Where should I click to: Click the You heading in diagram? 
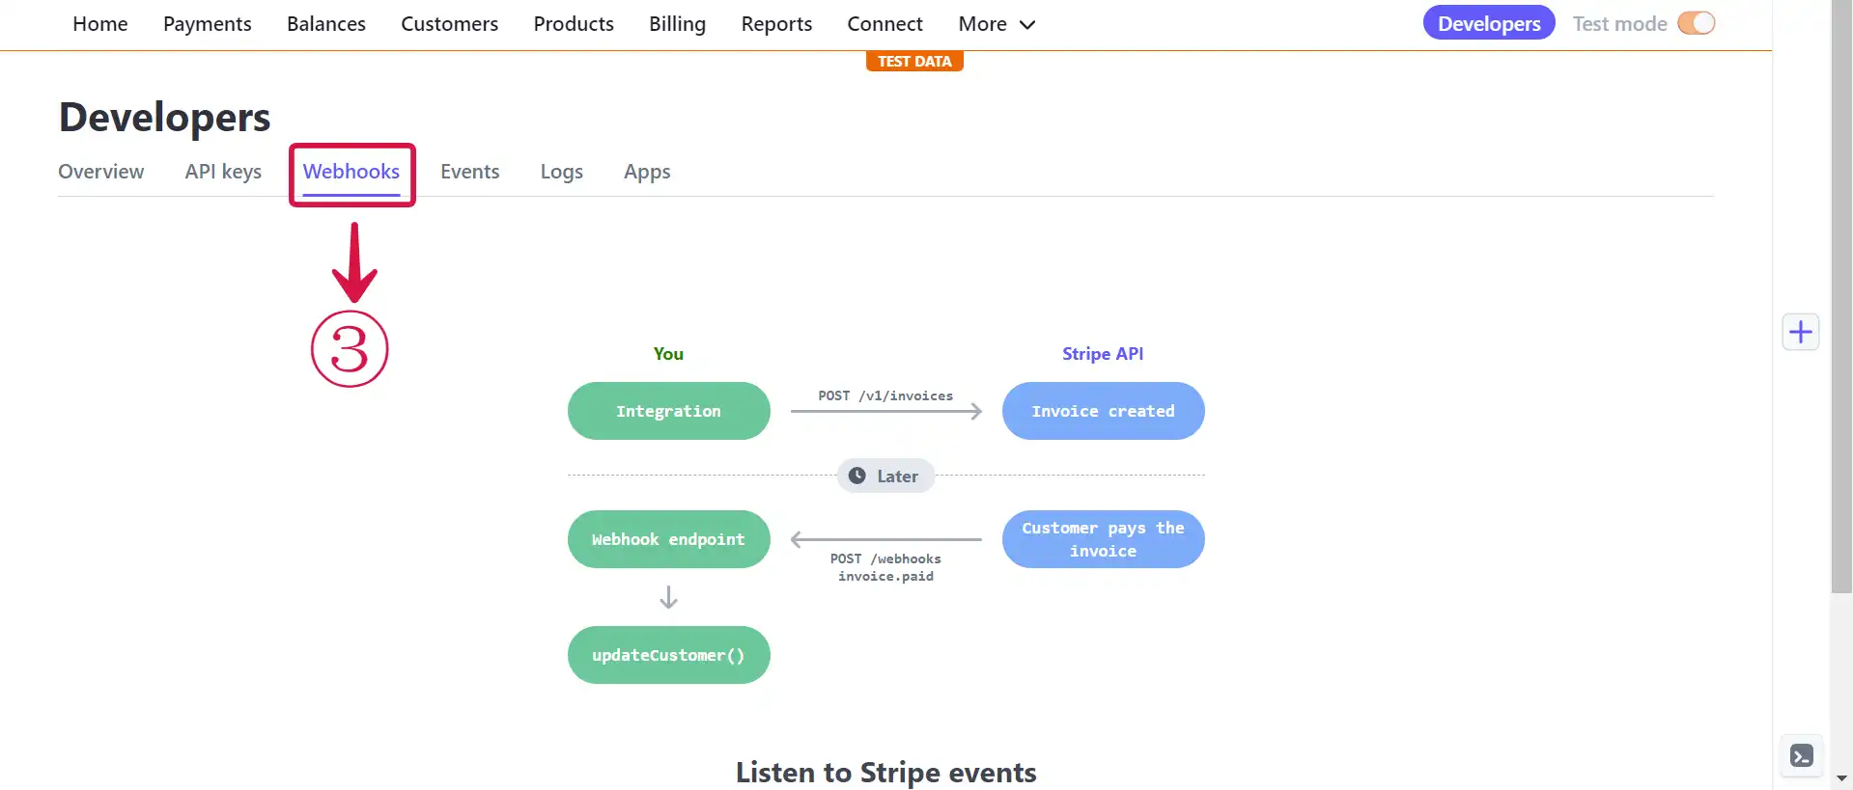(x=668, y=354)
